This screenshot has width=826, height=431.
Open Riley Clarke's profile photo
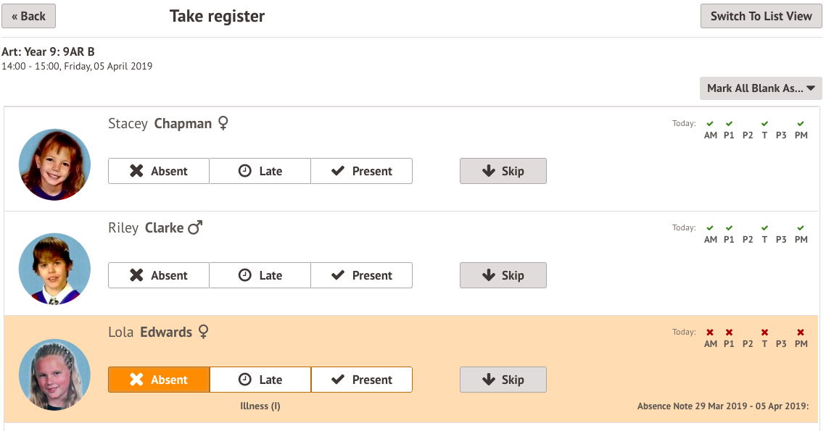(x=54, y=269)
